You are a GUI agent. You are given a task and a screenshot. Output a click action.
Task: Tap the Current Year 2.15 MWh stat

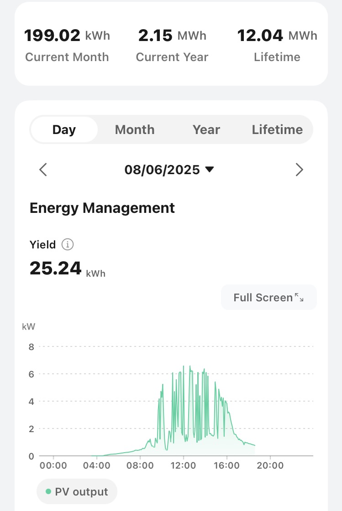click(172, 45)
